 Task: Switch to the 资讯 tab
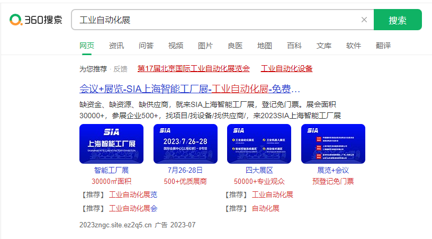116,46
